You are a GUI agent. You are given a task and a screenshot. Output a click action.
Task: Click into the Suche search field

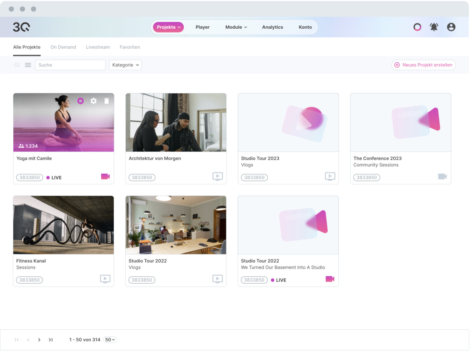pos(70,65)
